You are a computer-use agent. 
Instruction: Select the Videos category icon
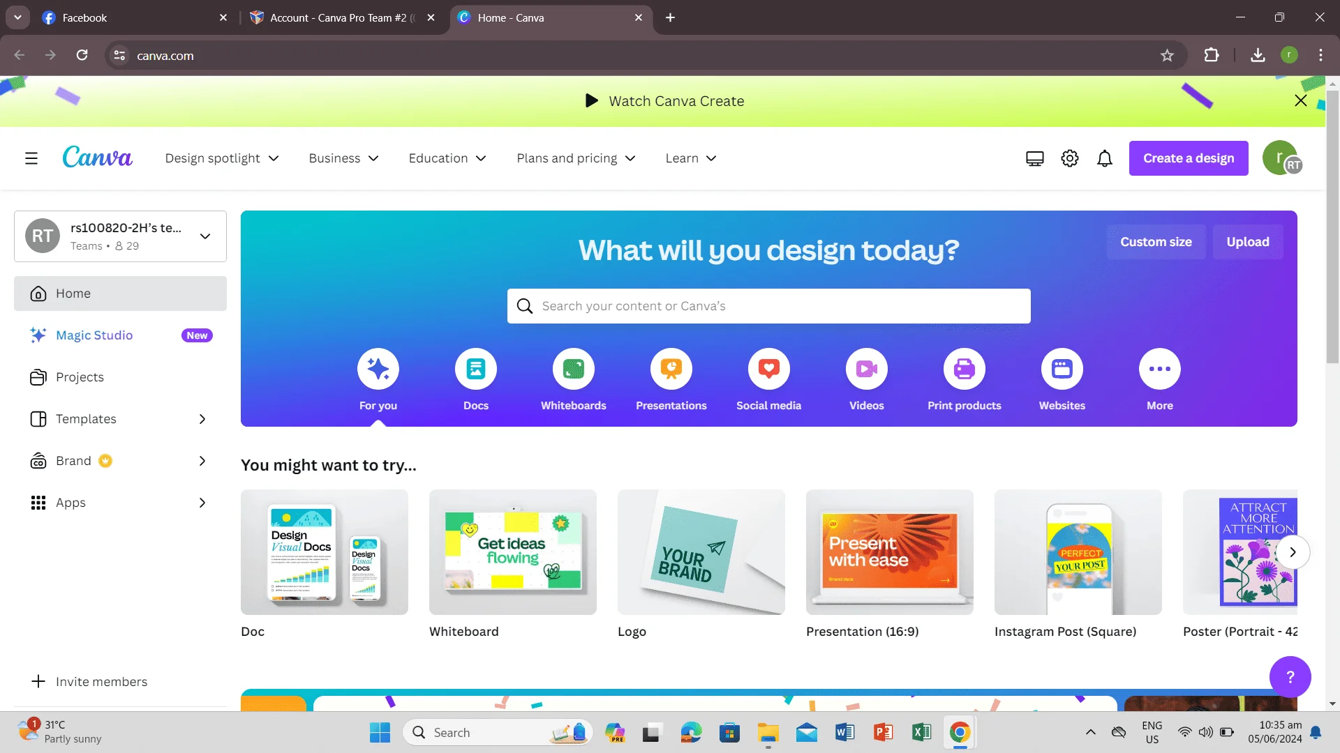[867, 369]
